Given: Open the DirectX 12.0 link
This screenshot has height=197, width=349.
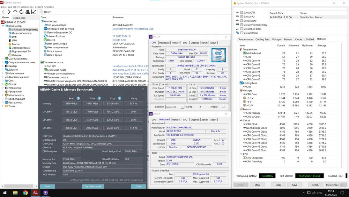Looking at the screenshot, I should click(119, 40).
